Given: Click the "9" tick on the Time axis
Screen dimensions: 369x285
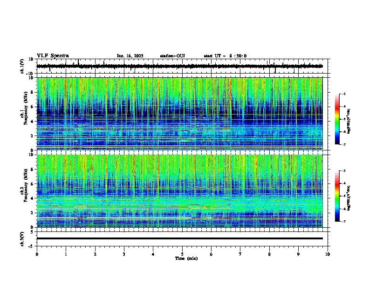Looking at the screenshot, I should [298, 254].
